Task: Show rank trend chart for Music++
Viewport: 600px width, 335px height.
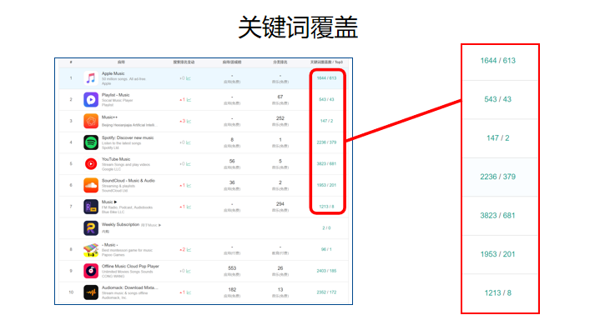Action: pyautogui.click(x=189, y=121)
